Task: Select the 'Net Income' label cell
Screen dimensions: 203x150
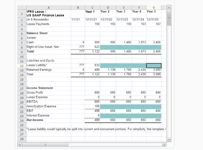Action: (x=49, y=120)
